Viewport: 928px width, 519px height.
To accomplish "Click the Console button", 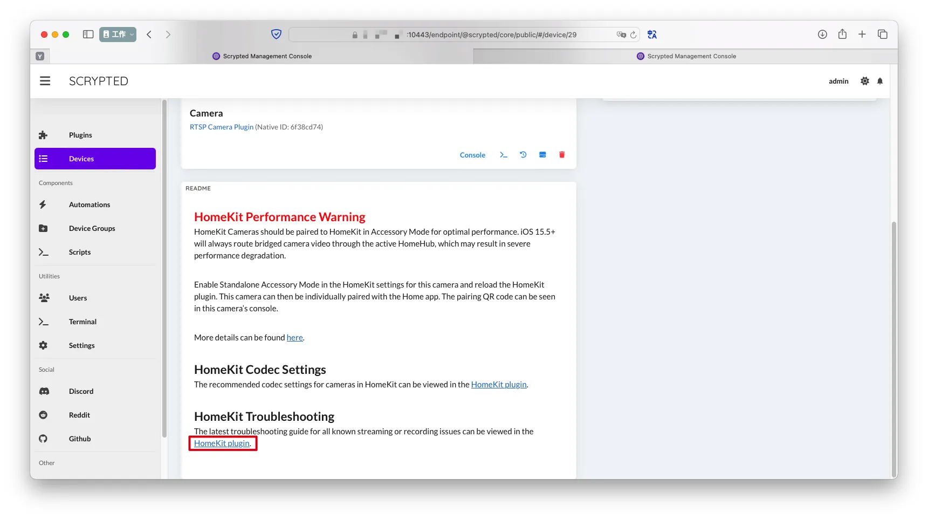I will (x=472, y=155).
